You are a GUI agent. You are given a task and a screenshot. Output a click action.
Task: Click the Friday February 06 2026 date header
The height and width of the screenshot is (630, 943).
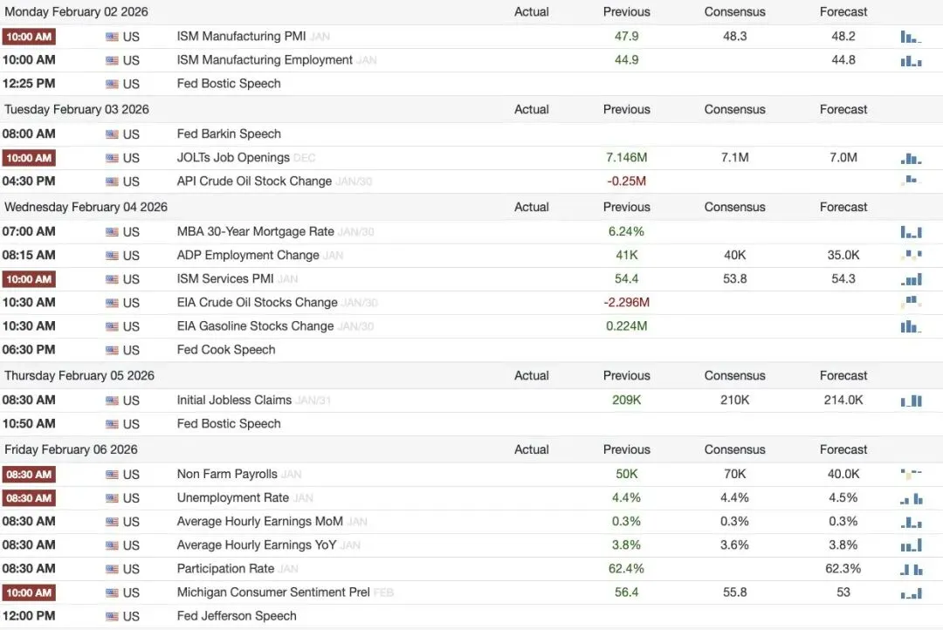71,449
